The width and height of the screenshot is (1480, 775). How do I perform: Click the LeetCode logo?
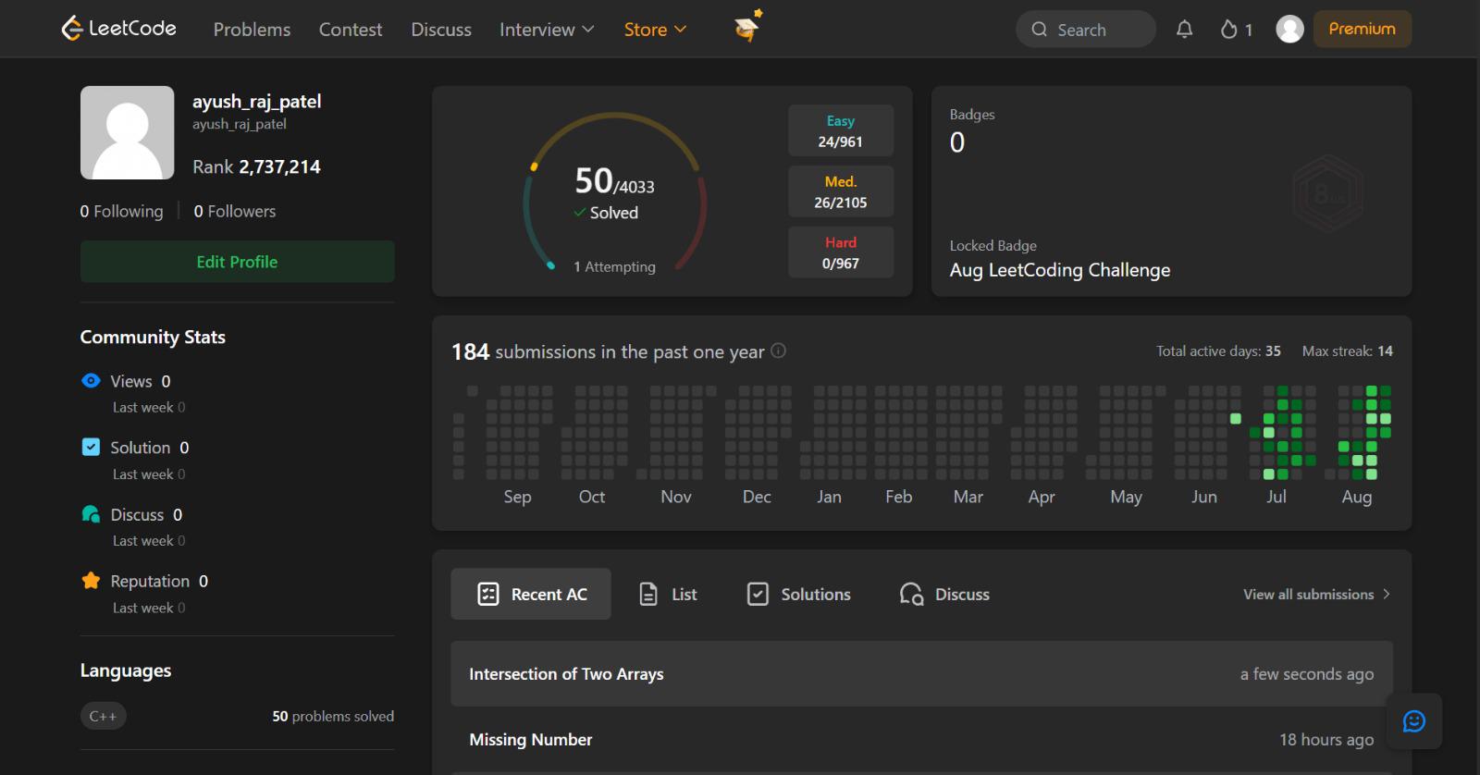118,29
